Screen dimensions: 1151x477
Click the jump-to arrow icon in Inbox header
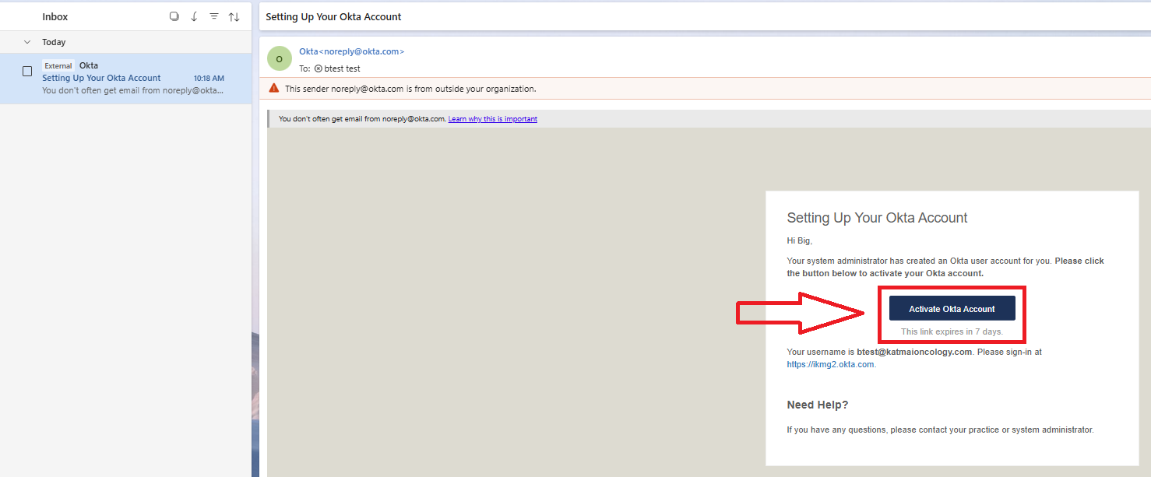point(194,16)
